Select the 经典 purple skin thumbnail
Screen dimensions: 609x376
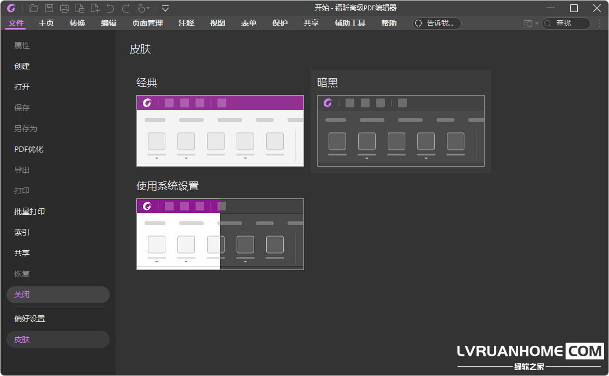(220, 131)
